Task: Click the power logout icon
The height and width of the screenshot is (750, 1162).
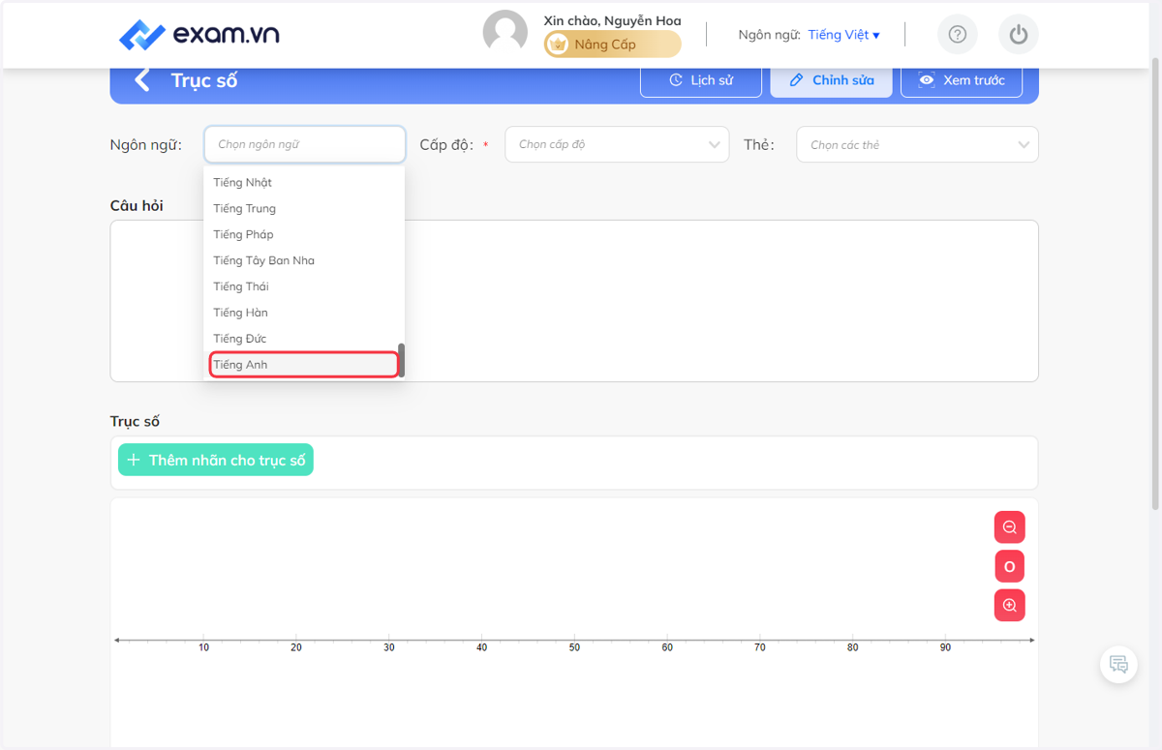Action: pos(1018,35)
